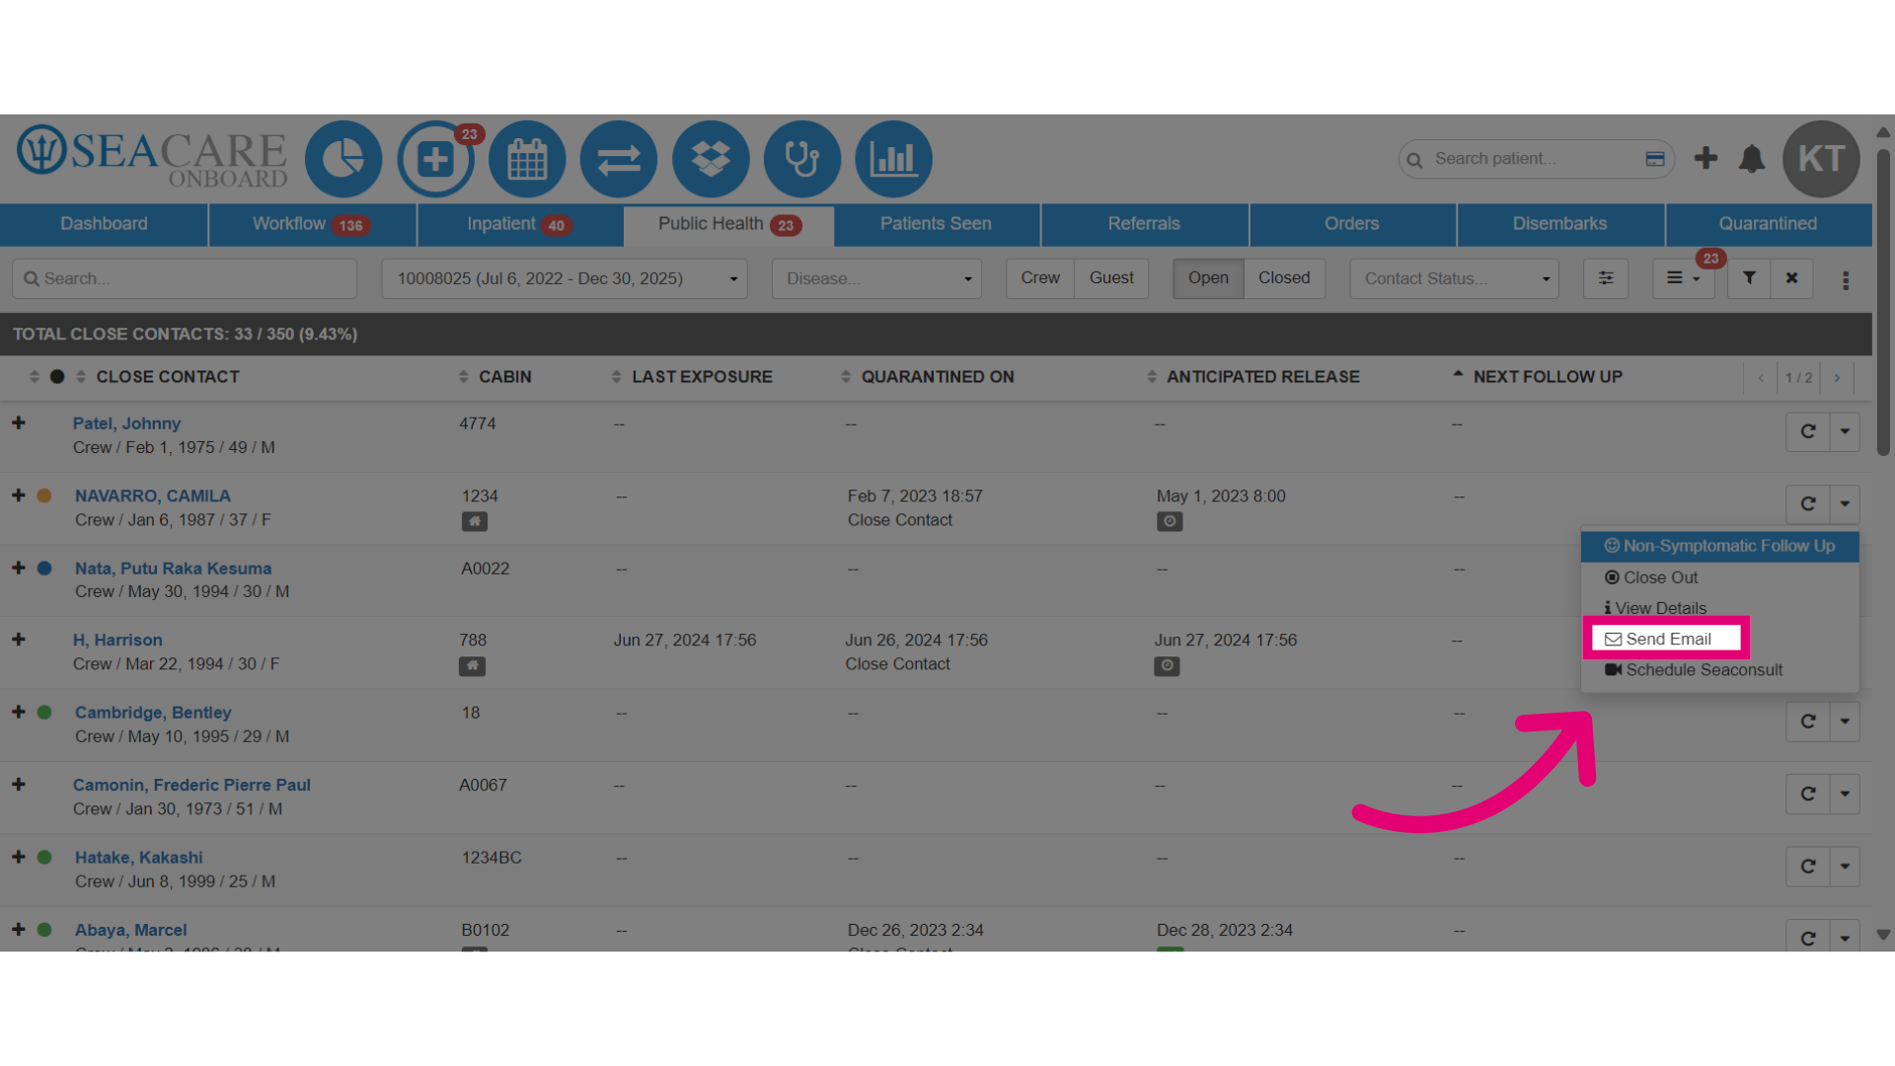Click the stethoscope icon
This screenshot has height=1066, width=1895.
tap(802, 159)
